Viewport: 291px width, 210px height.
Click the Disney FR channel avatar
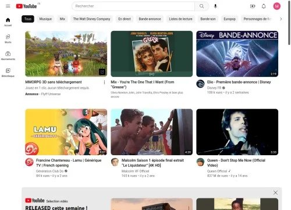click(200, 84)
